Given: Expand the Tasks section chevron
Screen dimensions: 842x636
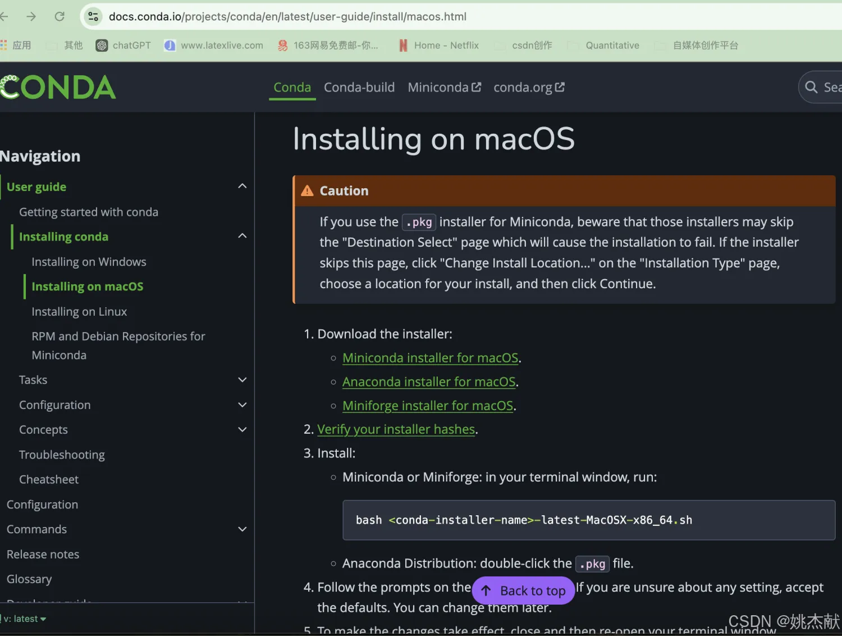Looking at the screenshot, I should pos(242,380).
